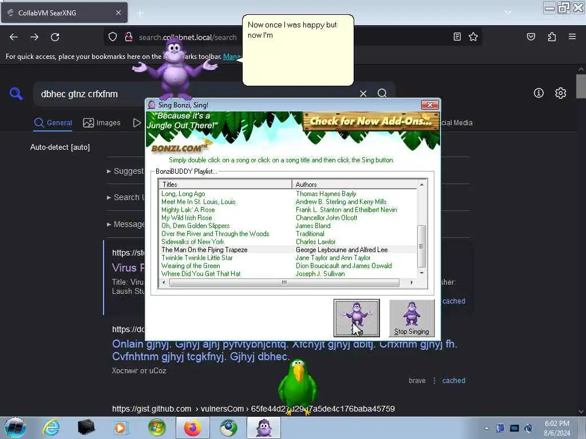Clear the search query with the X
The width and height of the screenshot is (586, 439).
(x=363, y=93)
